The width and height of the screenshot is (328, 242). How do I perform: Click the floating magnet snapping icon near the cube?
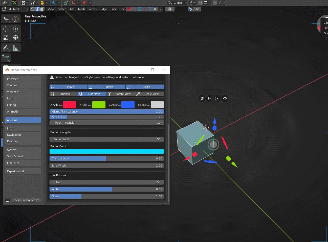(225, 99)
